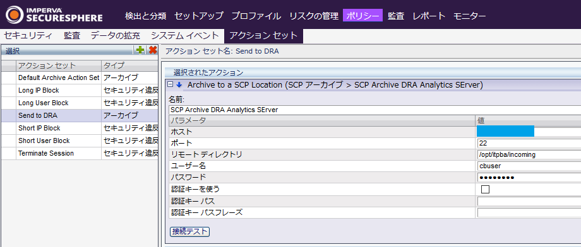This screenshot has width=581, height=247.
Task: Switch to the セキュリティ tab
Action: tap(27, 36)
